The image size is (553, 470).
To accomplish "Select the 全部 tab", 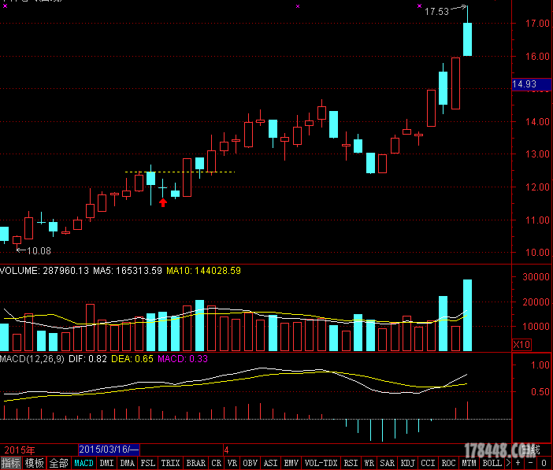I will coord(58,463).
